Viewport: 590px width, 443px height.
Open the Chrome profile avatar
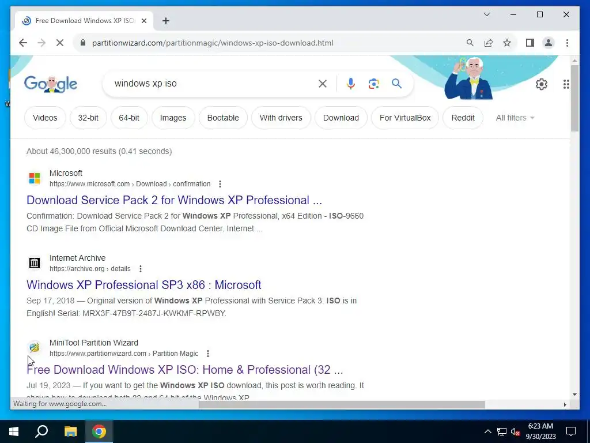coord(549,43)
